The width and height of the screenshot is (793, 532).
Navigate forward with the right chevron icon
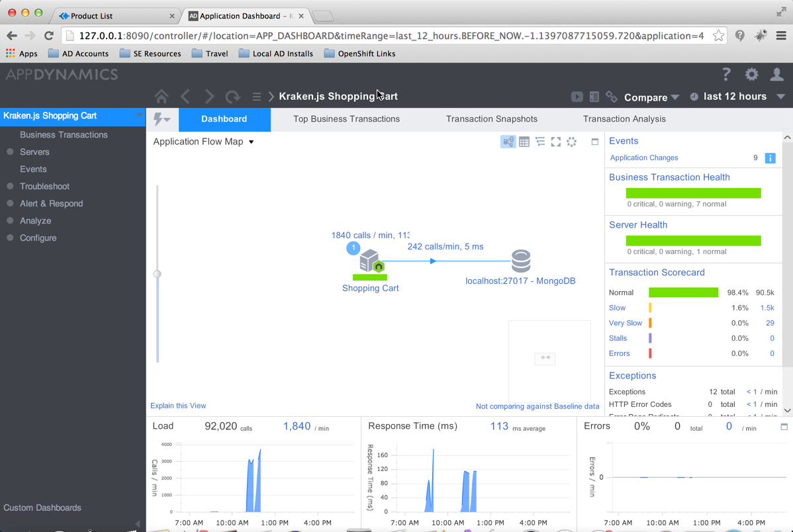click(209, 96)
